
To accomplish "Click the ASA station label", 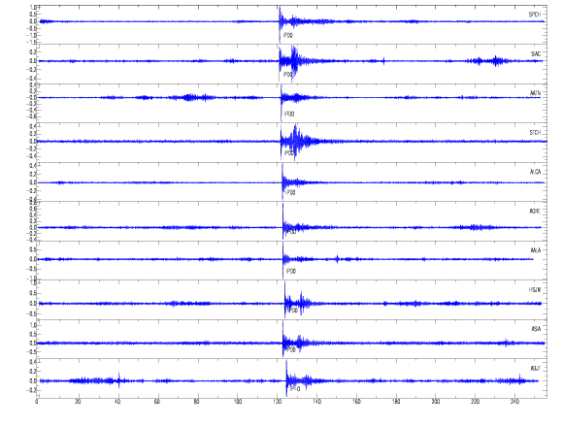I will click(536, 329).
